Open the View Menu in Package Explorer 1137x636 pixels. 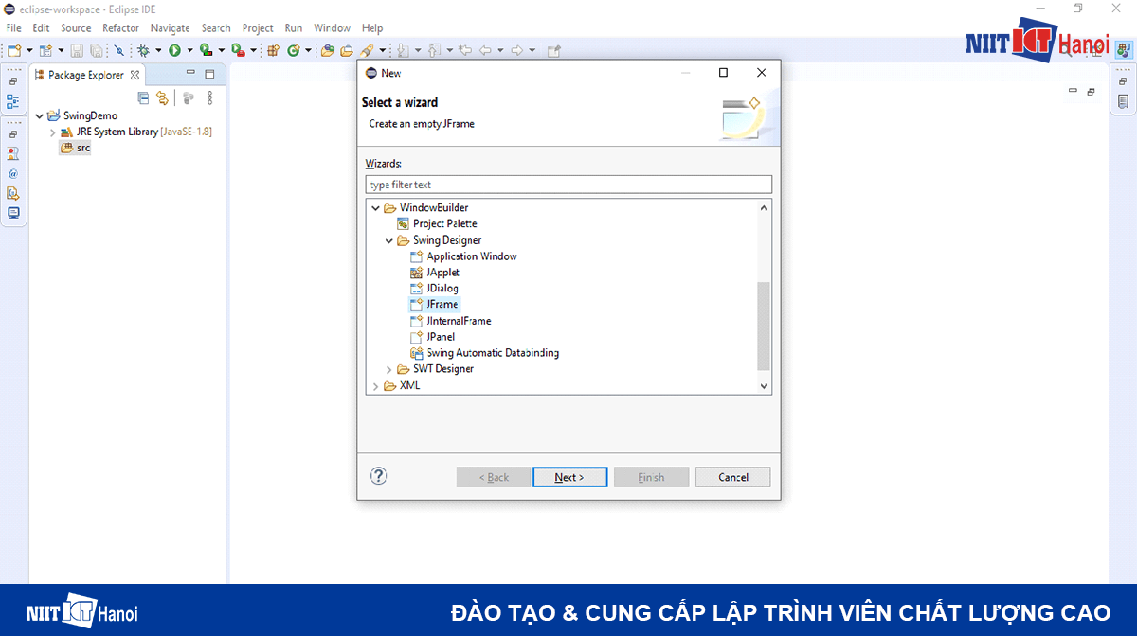(209, 97)
